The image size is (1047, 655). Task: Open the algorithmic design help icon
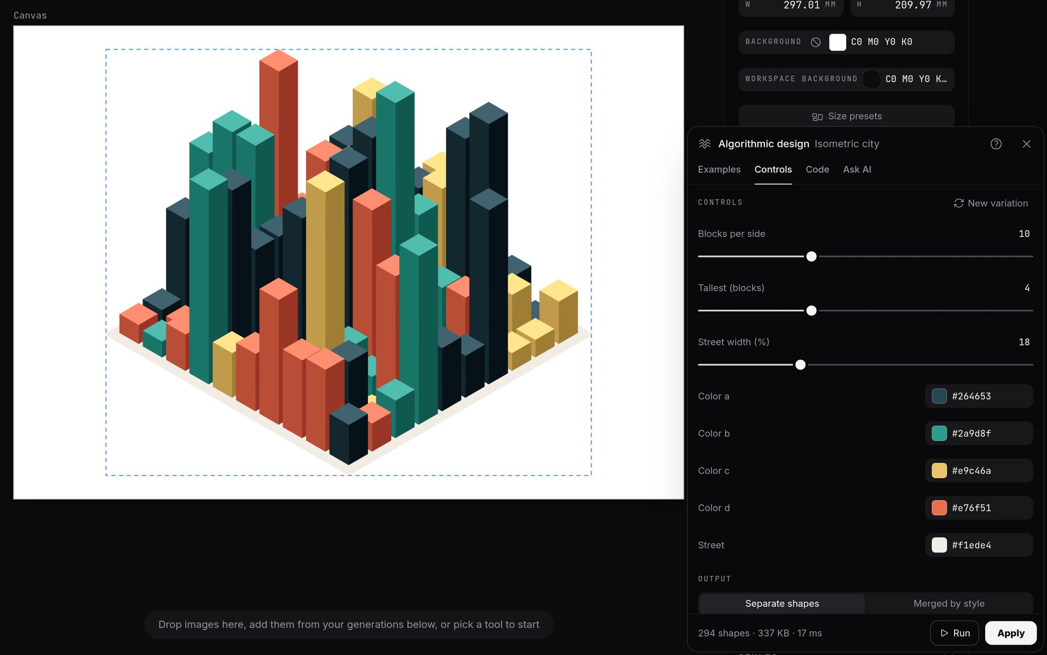coord(996,144)
